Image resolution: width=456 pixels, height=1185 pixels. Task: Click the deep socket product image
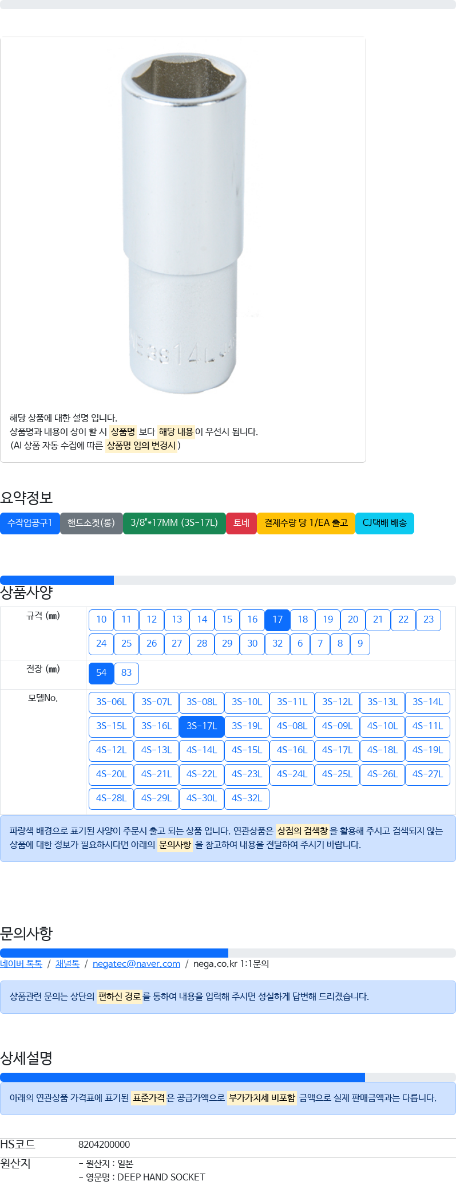(183, 223)
